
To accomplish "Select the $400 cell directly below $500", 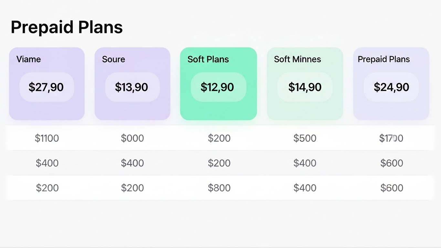I will coord(305,163).
